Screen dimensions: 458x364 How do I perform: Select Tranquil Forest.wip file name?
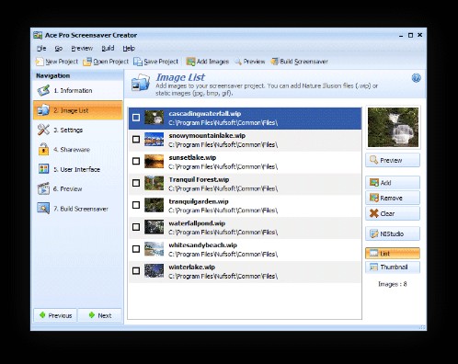pos(199,179)
